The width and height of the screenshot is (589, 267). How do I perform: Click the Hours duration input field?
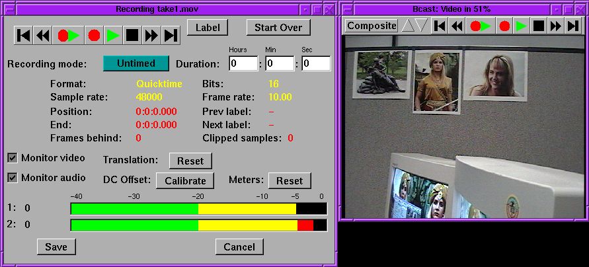point(243,64)
